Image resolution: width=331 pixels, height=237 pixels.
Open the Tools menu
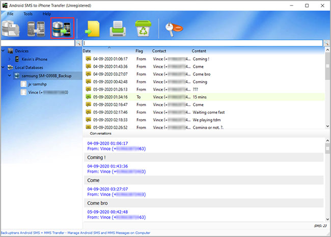pyautogui.click(x=28, y=14)
